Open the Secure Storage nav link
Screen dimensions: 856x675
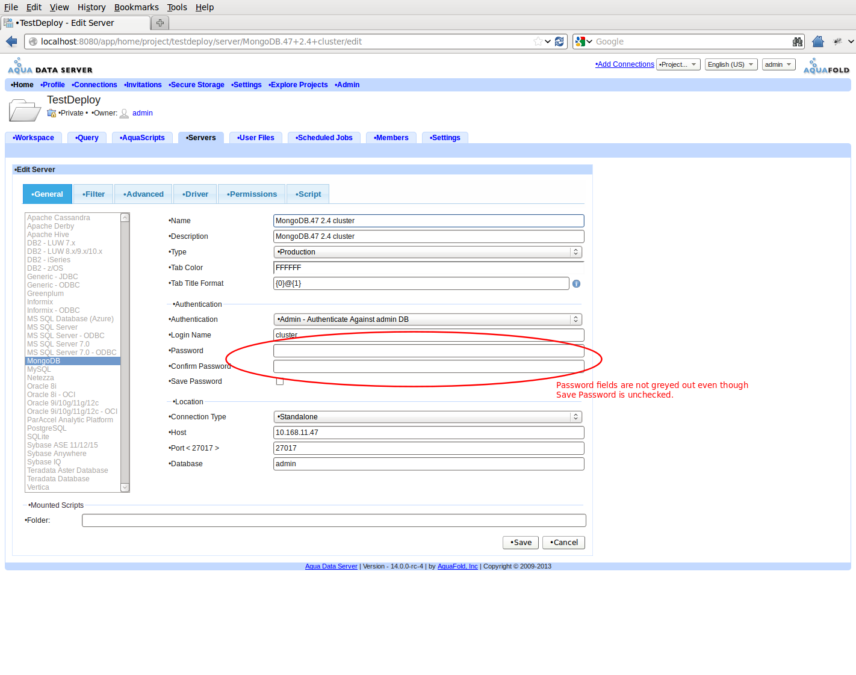tap(196, 85)
